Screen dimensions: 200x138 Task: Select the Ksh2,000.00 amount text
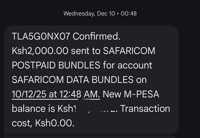[40, 51]
